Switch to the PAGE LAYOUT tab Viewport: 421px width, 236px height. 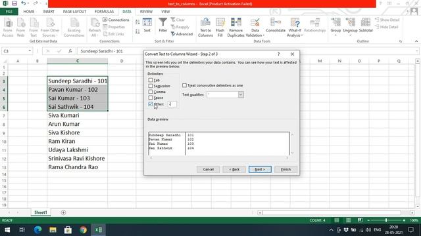point(74,12)
